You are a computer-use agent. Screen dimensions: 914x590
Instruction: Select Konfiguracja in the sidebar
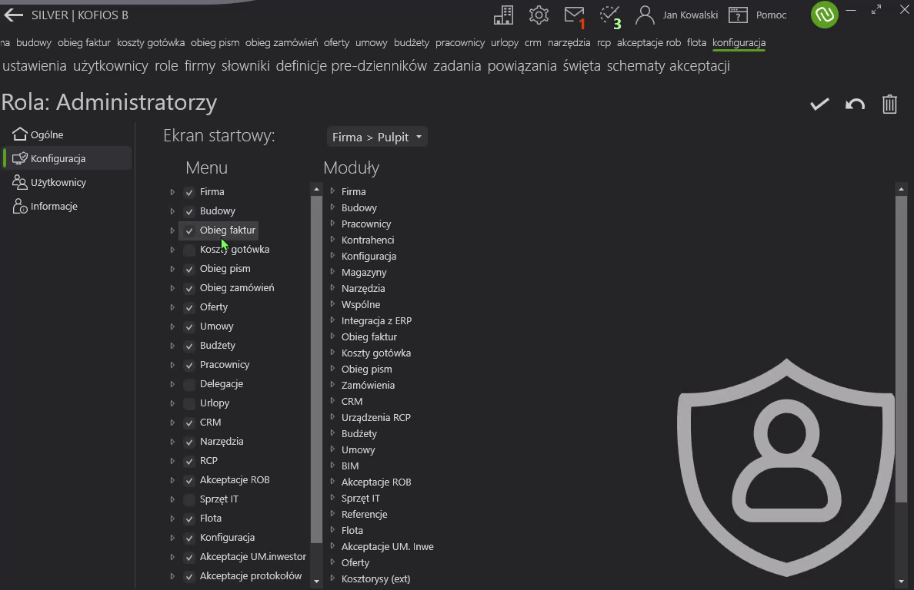pyautogui.click(x=68, y=158)
